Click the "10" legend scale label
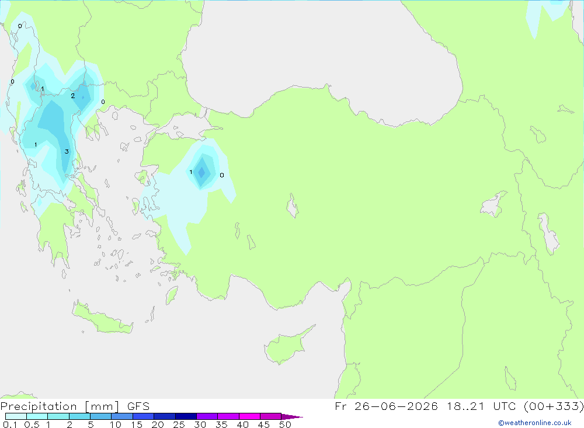Viewport: 584px width, 428px height. coord(116,424)
